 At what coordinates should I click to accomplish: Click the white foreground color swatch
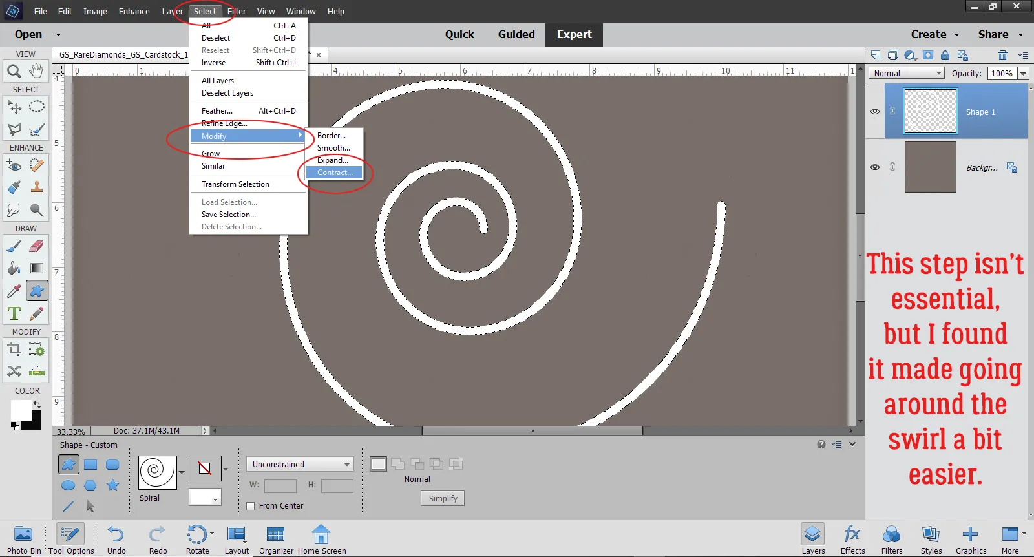(20, 409)
